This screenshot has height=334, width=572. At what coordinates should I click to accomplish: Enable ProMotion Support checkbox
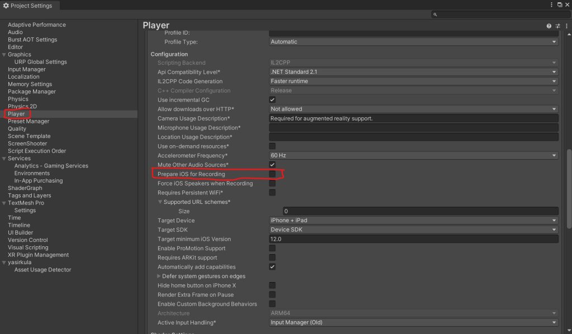pyautogui.click(x=272, y=249)
